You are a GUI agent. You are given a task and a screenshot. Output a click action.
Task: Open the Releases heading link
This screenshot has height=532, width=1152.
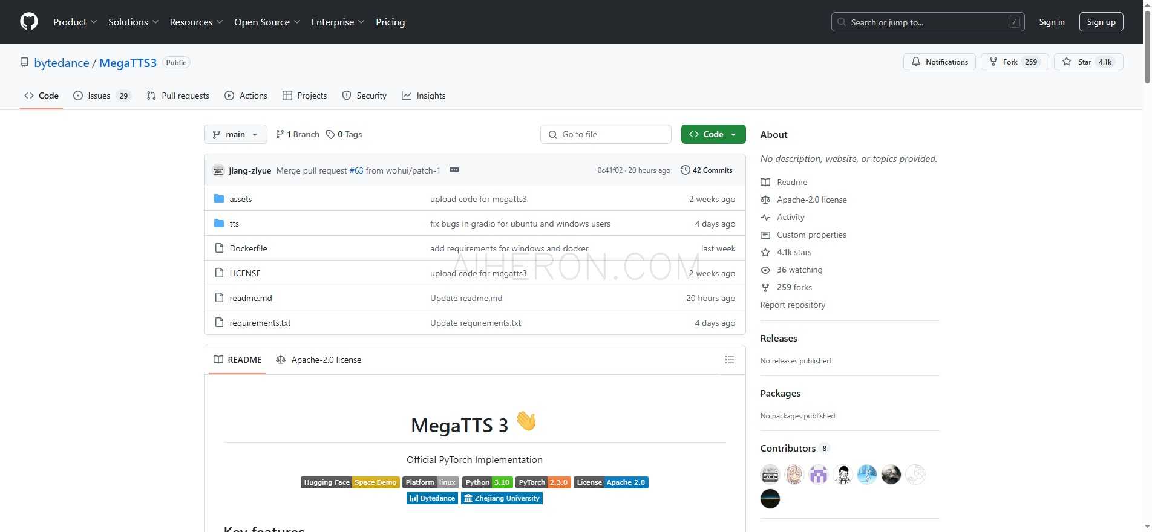pos(779,339)
